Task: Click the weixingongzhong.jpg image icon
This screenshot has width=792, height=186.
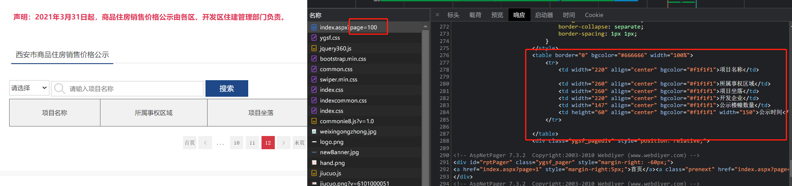Action: pyautogui.click(x=314, y=131)
